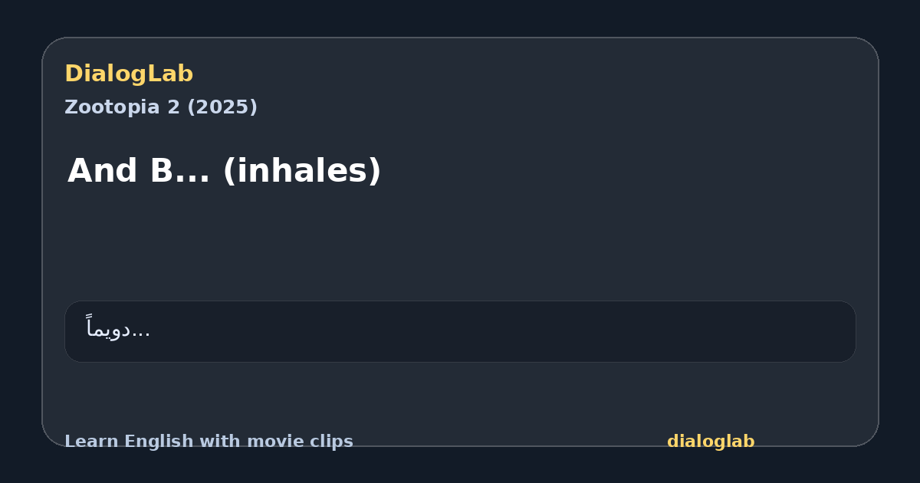
Task: Click the "B..." fragment in the subtitle
Action: click(180, 171)
